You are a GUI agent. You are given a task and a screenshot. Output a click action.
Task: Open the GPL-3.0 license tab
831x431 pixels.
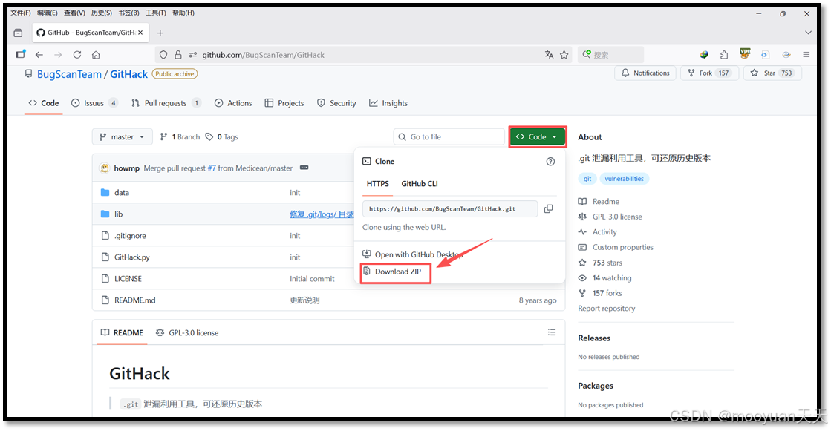pyautogui.click(x=187, y=332)
